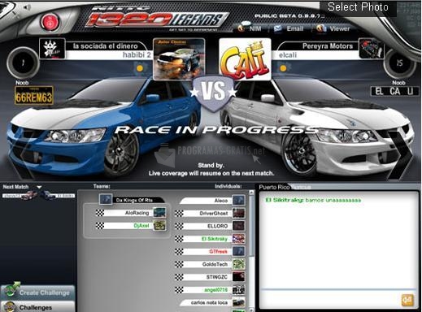Image resolution: width=422 pixels, height=312 pixels.
Task: View habibi 2's car avatar thumbnail
Action: pyautogui.click(x=179, y=59)
